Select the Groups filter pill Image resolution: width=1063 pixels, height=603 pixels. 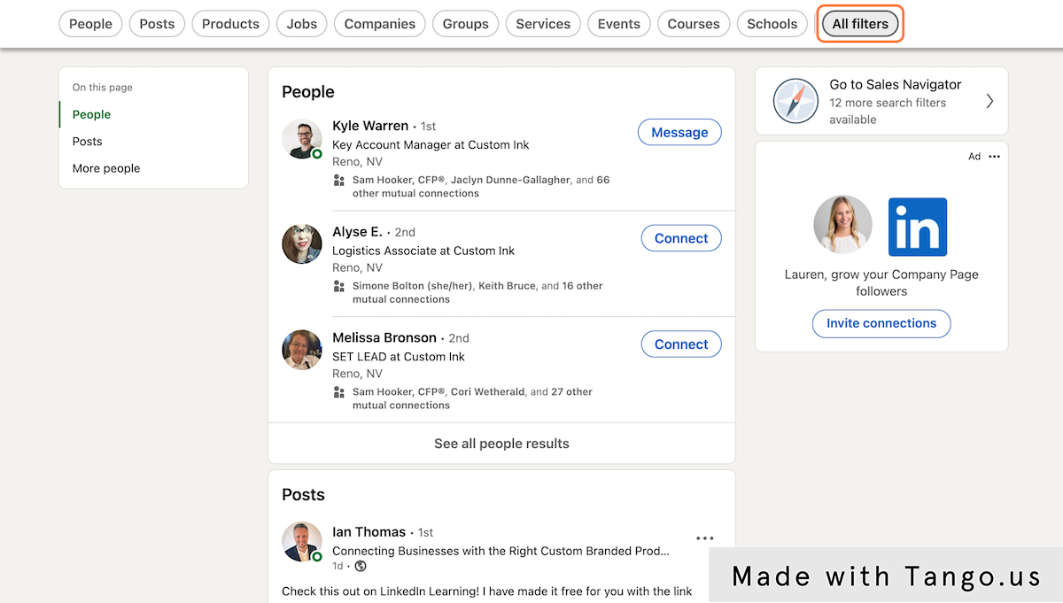pyautogui.click(x=466, y=24)
